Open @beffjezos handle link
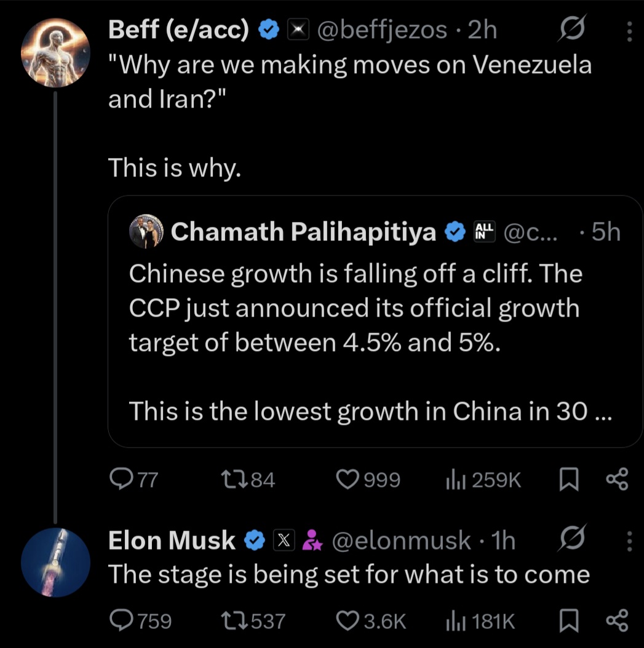Screen dimensions: 644x648 coord(381,30)
